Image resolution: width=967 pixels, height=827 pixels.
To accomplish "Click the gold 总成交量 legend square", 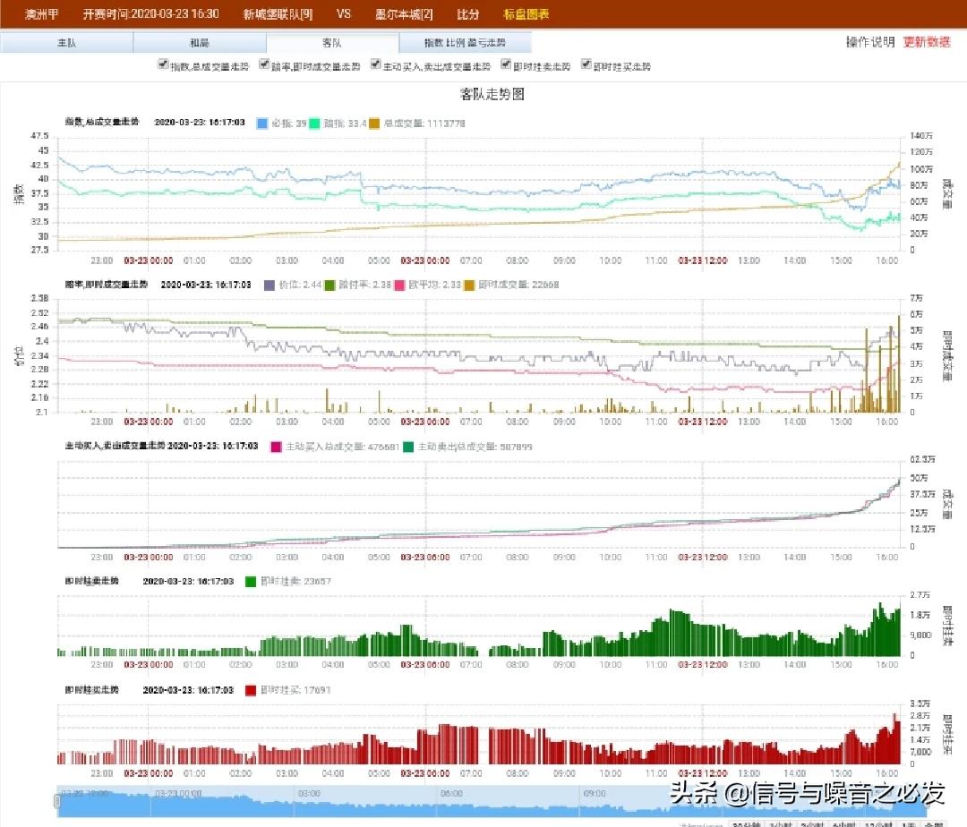I will (374, 124).
